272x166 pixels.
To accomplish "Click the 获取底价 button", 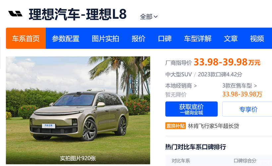I will 191,109.
